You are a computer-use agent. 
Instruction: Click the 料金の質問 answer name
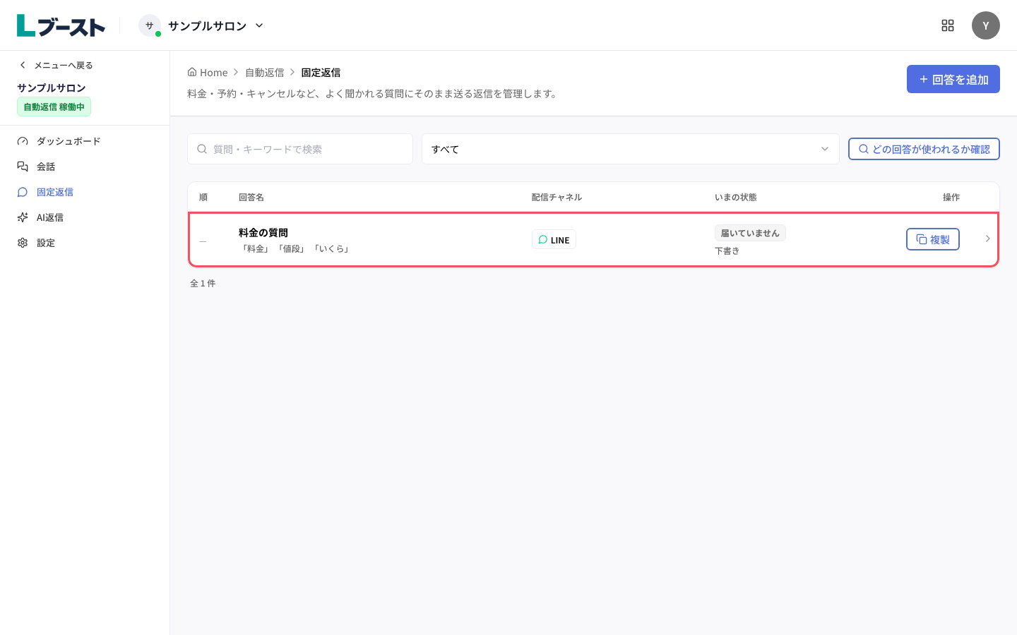click(263, 232)
